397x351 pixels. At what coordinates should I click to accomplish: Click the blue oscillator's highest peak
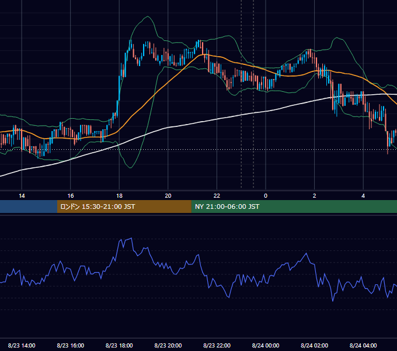pos(131,238)
